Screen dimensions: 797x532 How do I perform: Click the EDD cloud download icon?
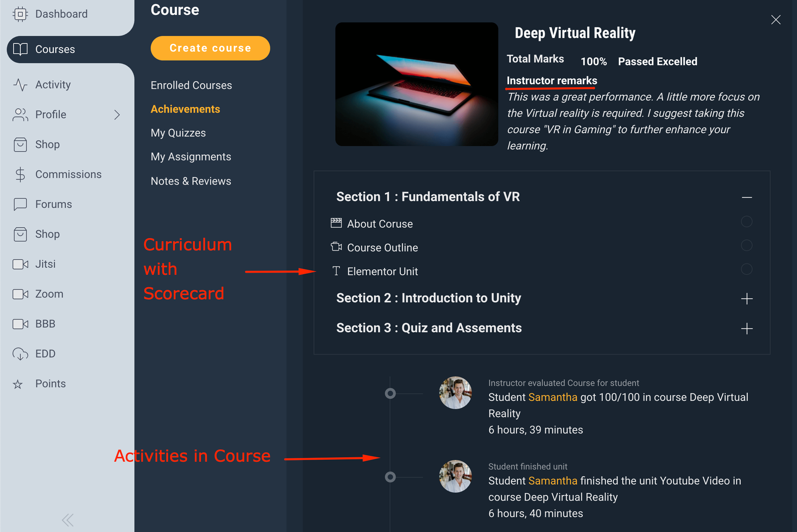[x=20, y=354]
